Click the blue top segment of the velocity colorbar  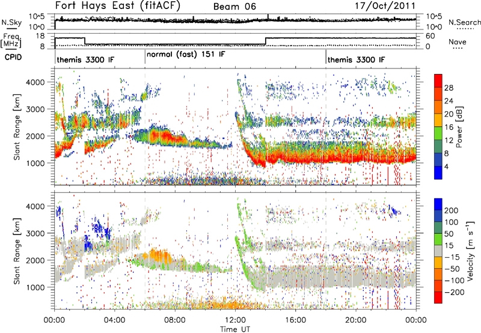(x=438, y=204)
